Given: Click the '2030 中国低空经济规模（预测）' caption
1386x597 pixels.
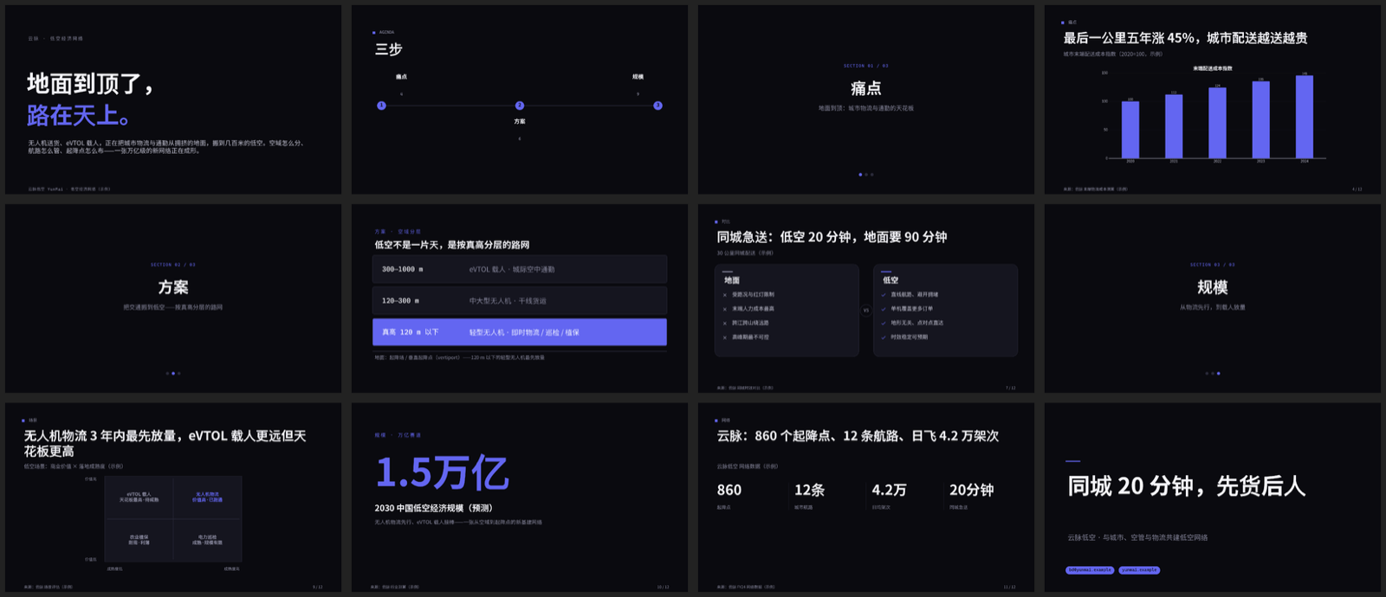Looking at the screenshot, I should point(434,508).
